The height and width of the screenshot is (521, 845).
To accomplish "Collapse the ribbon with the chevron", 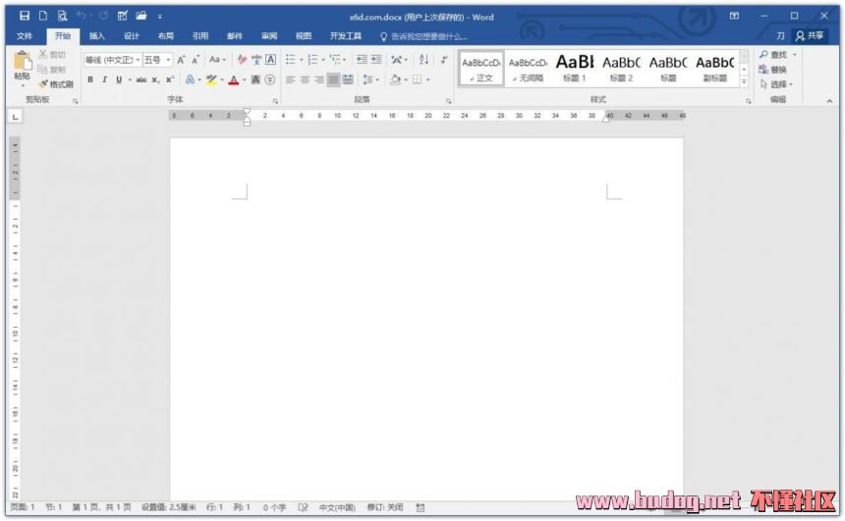I will (x=829, y=101).
